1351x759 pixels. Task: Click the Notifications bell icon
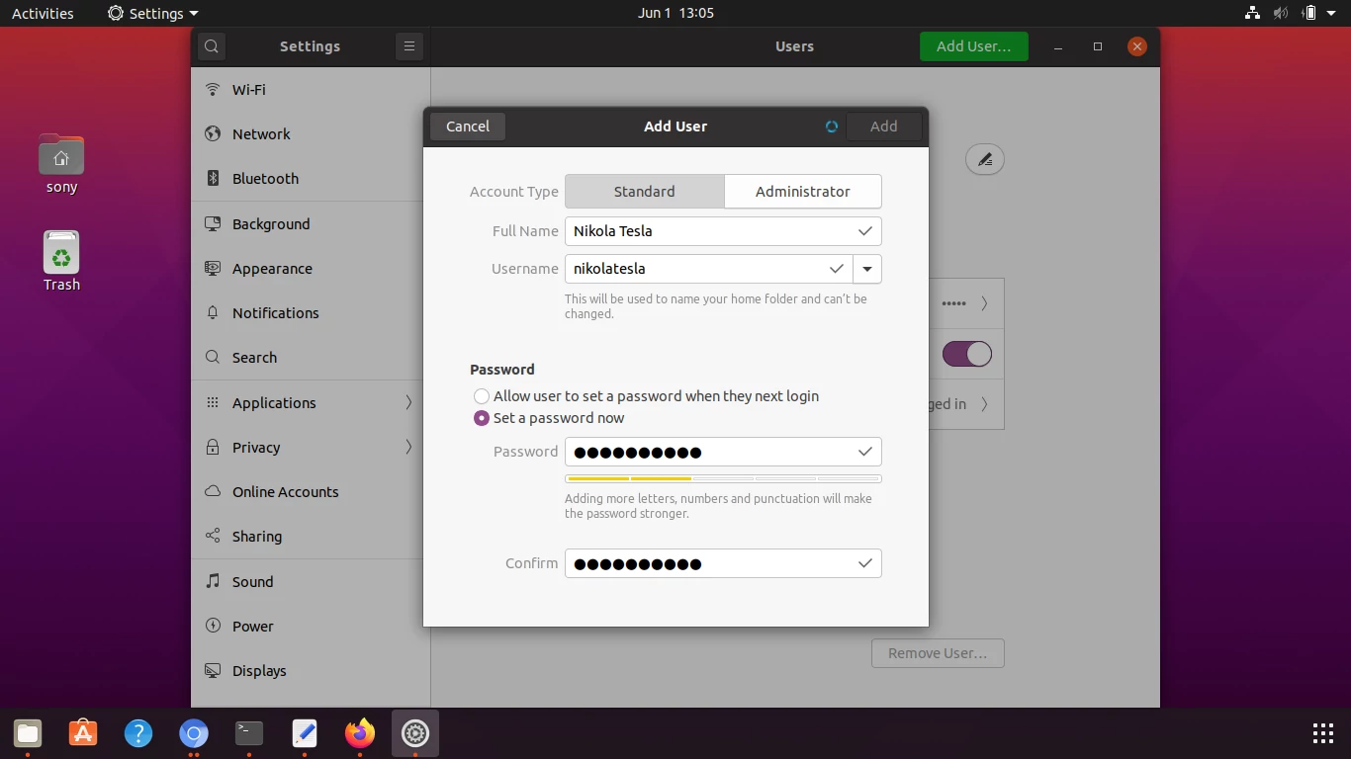pyautogui.click(x=213, y=312)
